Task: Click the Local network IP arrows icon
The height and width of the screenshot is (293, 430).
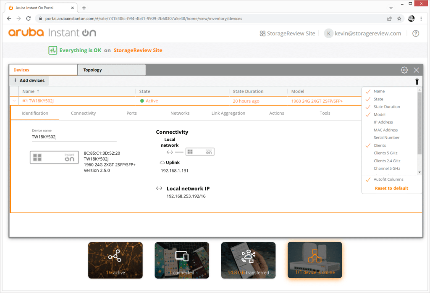Action: (159, 188)
